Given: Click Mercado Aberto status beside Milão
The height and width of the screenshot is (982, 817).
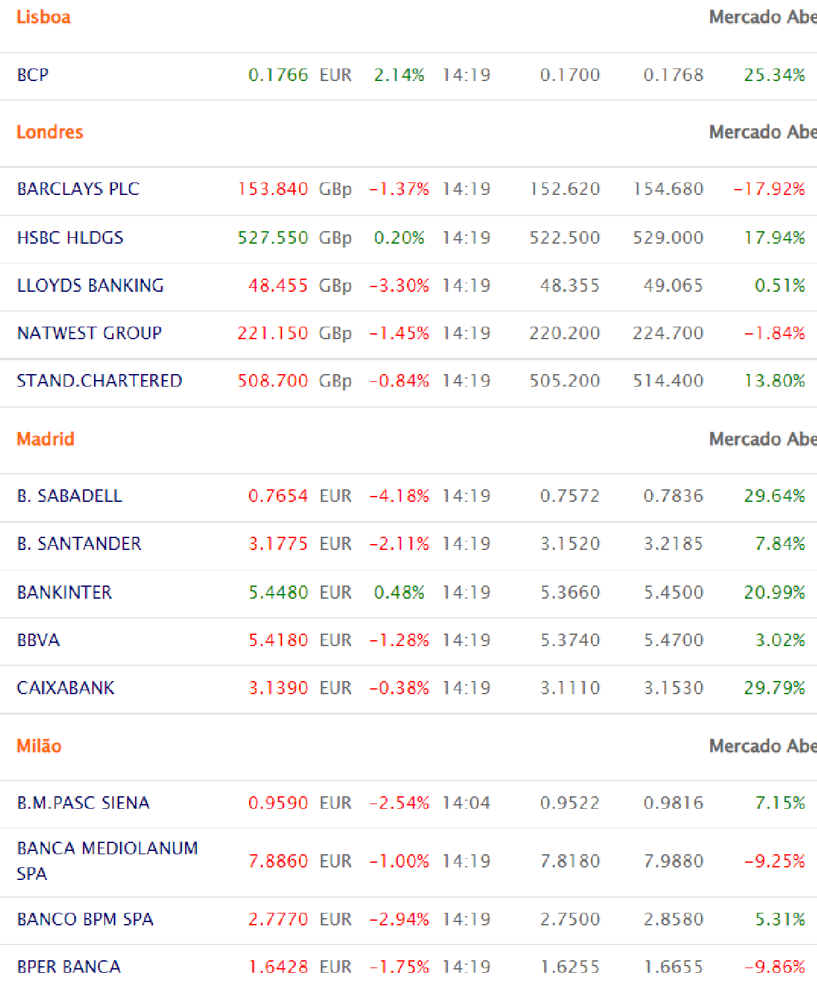Looking at the screenshot, I should [763, 746].
